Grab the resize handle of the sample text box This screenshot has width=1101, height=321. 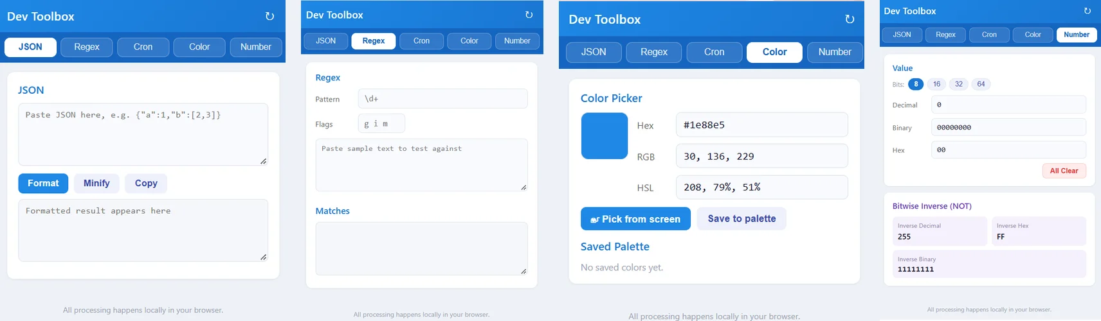pyautogui.click(x=523, y=187)
